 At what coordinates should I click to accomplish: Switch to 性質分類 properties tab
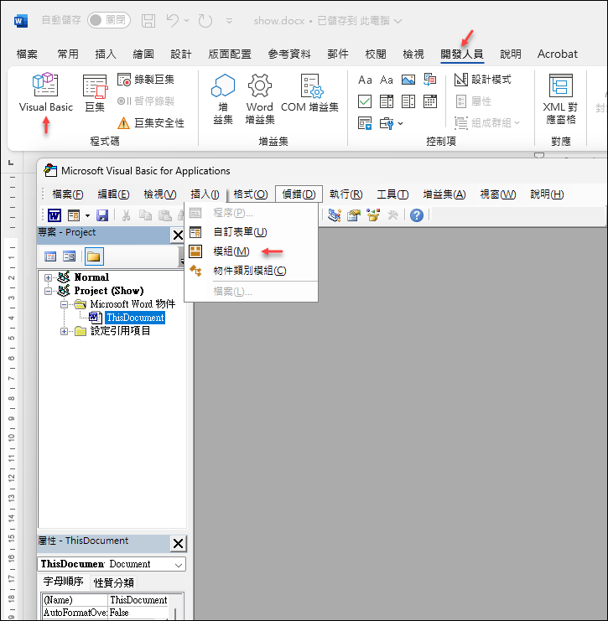click(x=114, y=582)
